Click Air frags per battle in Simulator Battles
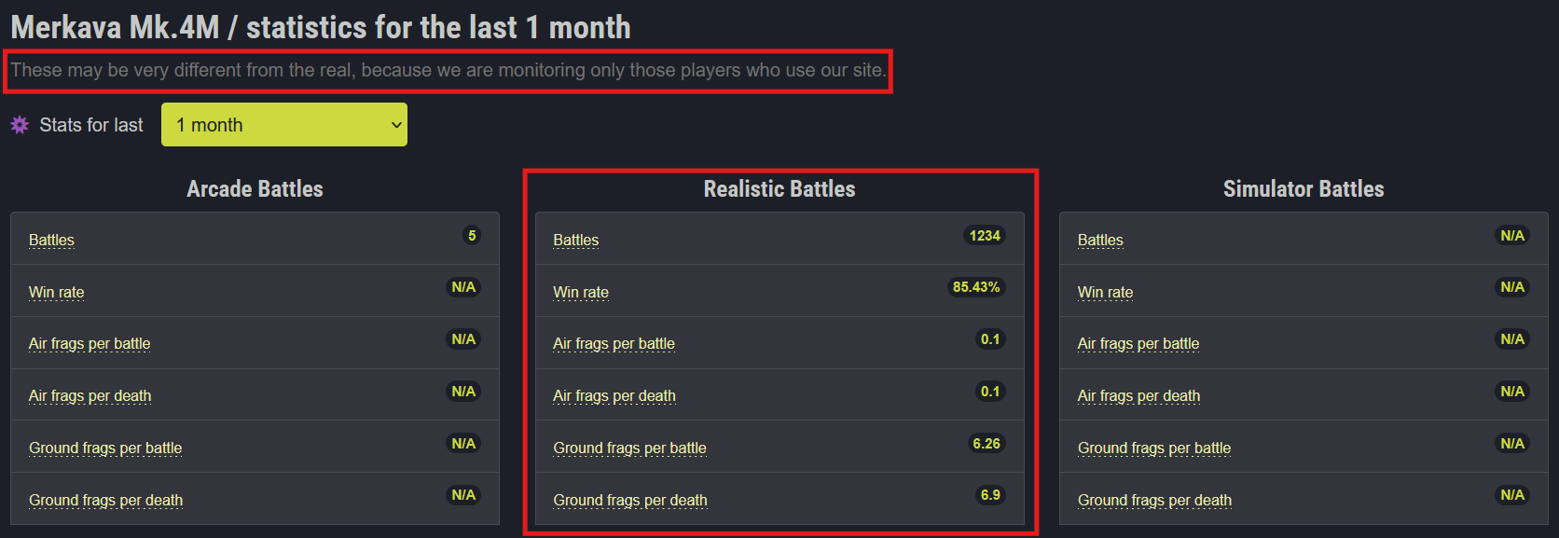The height and width of the screenshot is (538, 1559). [x=1138, y=343]
